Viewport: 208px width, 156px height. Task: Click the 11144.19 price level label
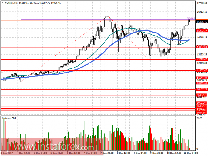201,78
